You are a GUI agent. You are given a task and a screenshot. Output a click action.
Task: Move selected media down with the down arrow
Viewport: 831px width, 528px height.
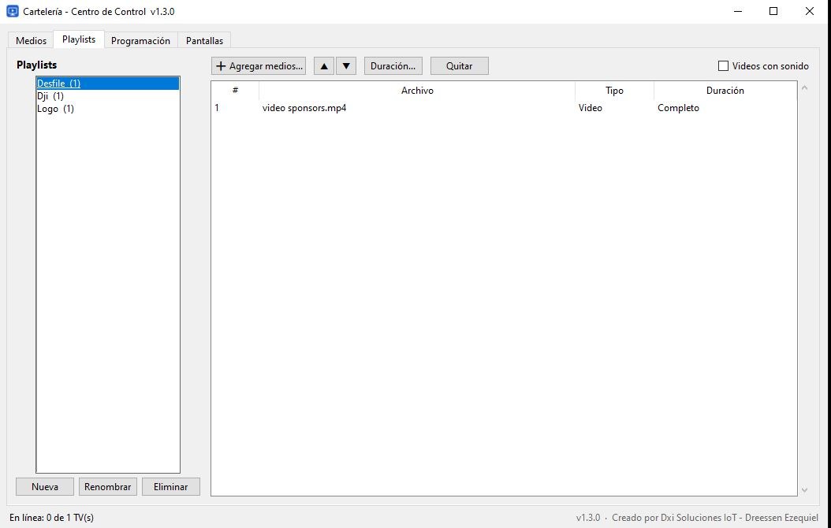tap(346, 66)
